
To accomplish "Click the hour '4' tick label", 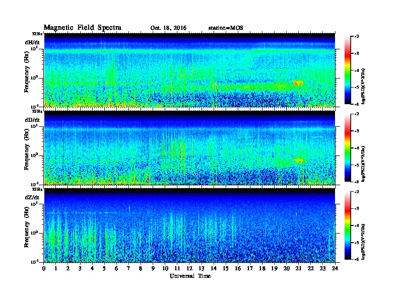I will pyautogui.click(x=92, y=269).
